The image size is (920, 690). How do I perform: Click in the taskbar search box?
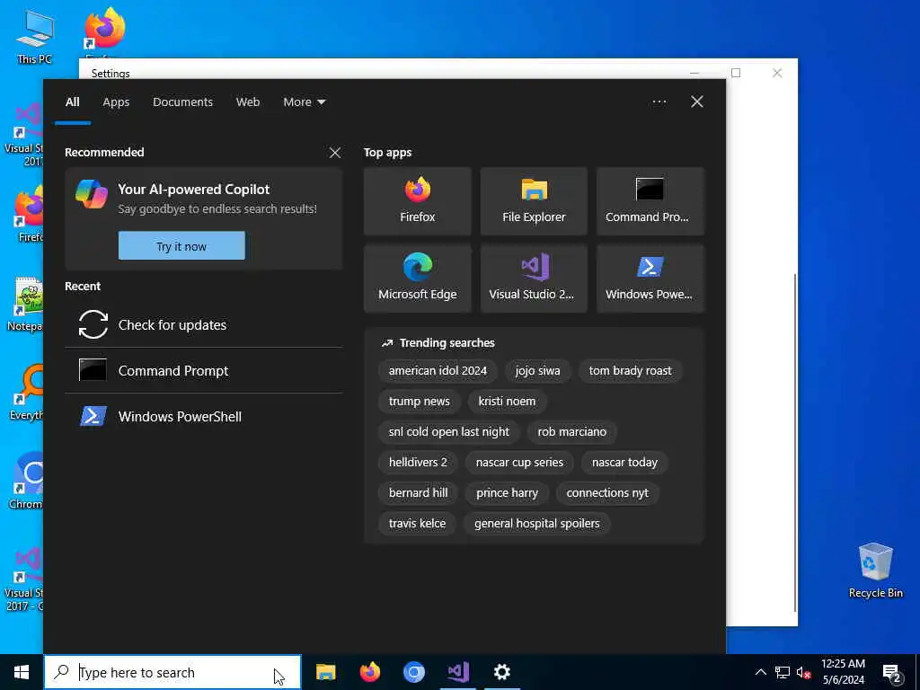tap(172, 672)
